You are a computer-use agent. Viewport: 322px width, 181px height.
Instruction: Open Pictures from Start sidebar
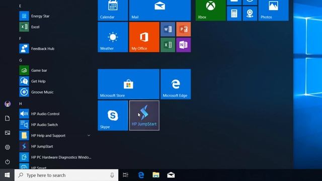8,133
